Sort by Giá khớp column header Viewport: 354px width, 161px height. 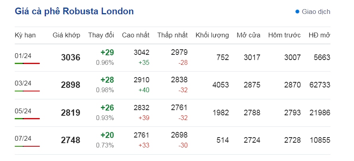(x=66, y=35)
